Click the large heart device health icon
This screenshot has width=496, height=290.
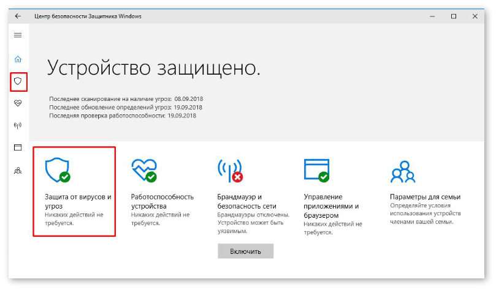pos(144,171)
